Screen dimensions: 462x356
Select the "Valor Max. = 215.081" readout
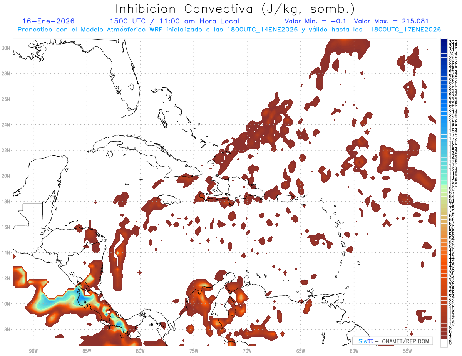391,21
